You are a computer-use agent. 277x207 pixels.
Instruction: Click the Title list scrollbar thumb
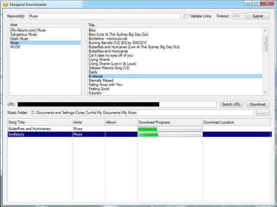coord(265,44)
